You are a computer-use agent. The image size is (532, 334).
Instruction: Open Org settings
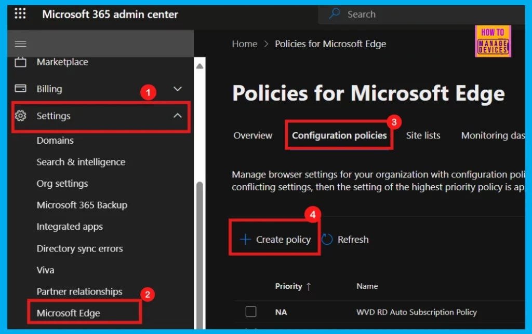(x=62, y=183)
